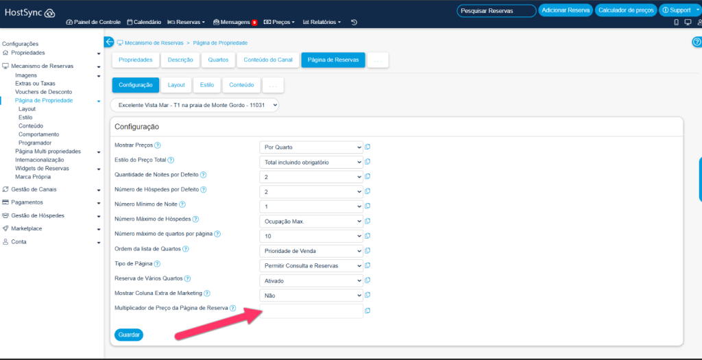Select the Layout sub-tab

pyautogui.click(x=176, y=85)
